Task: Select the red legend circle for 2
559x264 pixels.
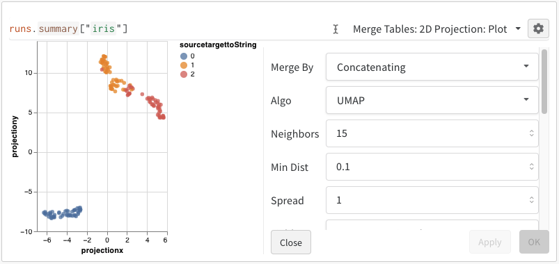Action: point(184,74)
